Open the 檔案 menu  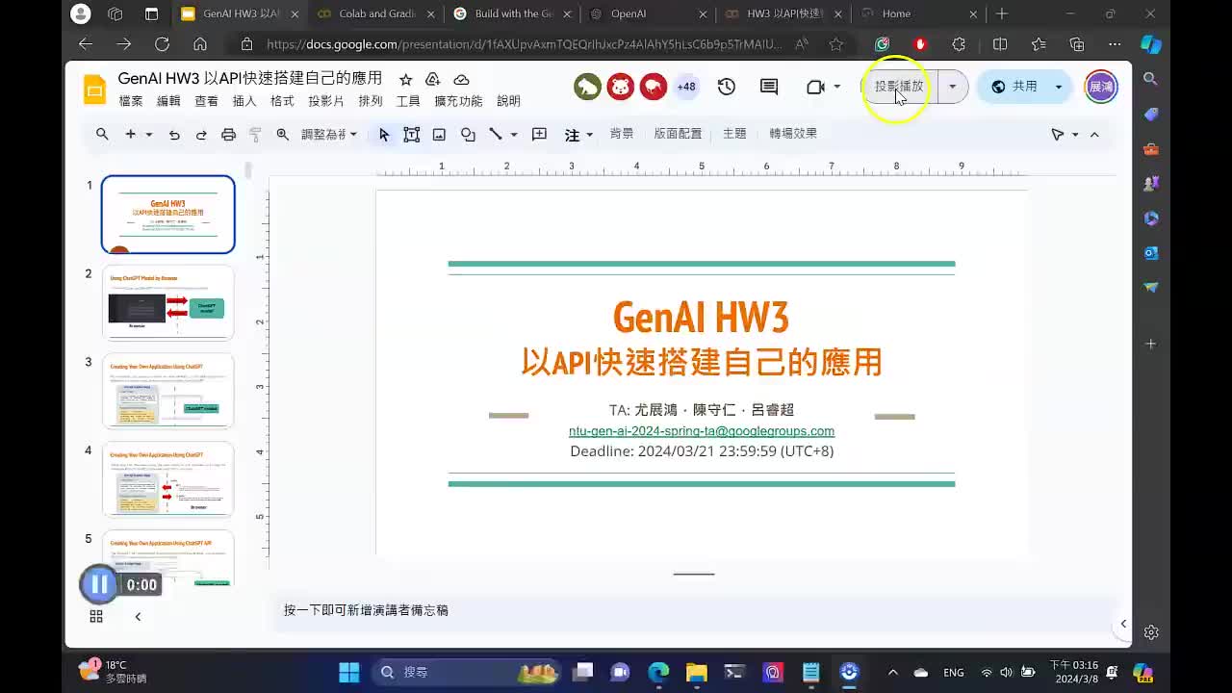131,101
